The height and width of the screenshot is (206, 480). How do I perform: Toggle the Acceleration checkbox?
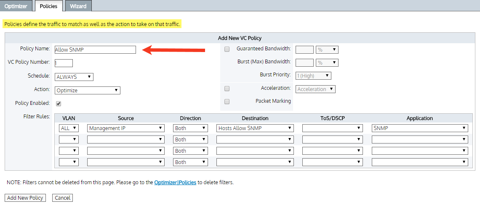pyautogui.click(x=227, y=89)
